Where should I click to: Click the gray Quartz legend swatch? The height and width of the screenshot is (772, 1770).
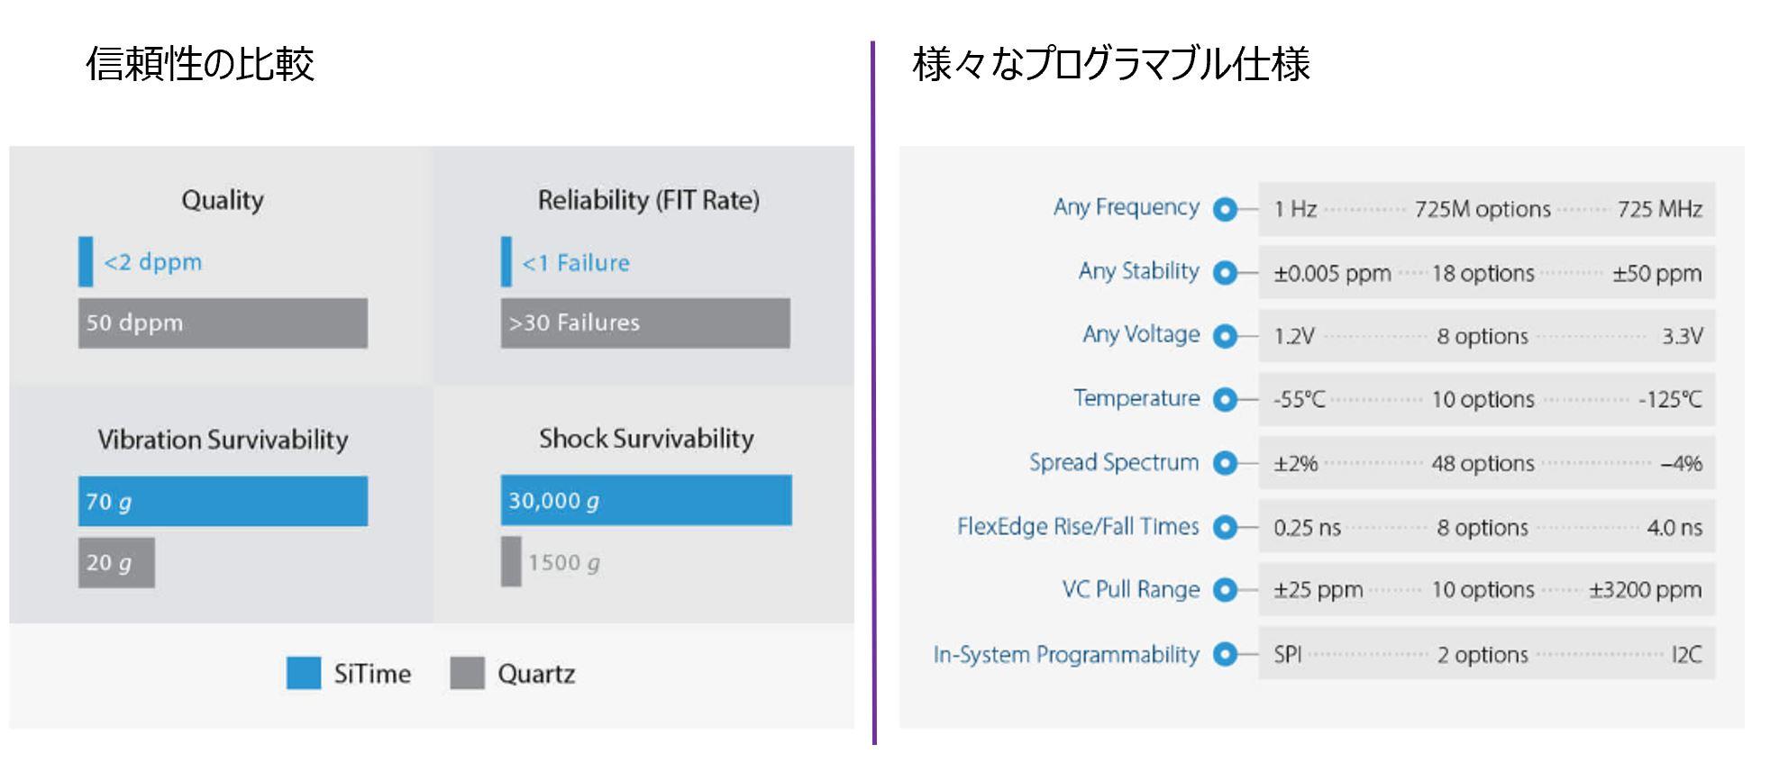[467, 673]
